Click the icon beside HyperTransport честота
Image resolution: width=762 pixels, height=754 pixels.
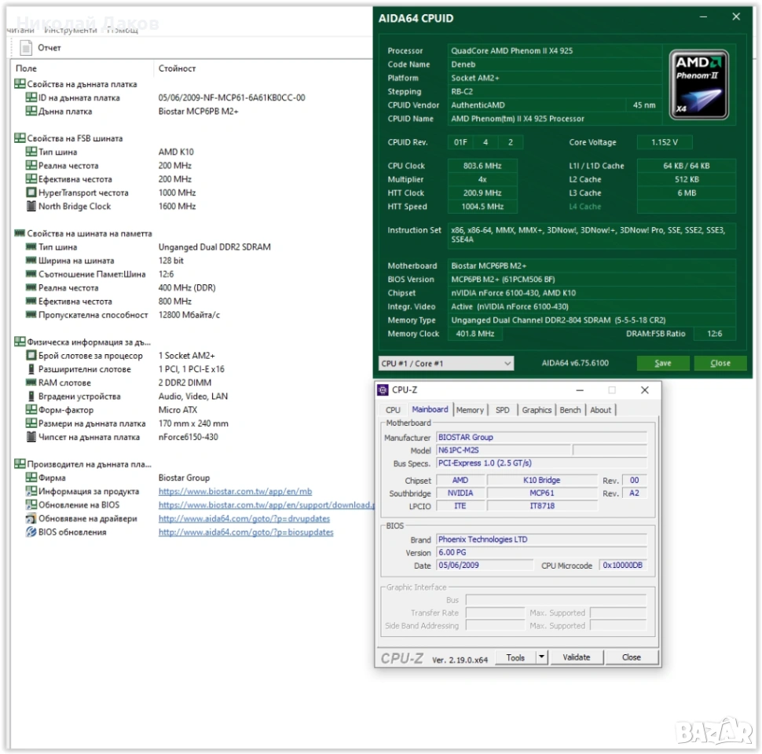[31, 192]
